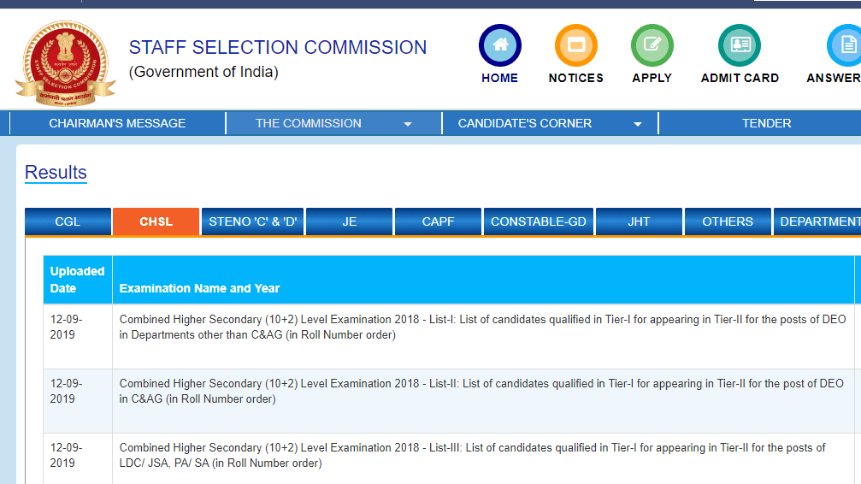
Task: Open Chairman's Message menu item
Action: click(x=117, y=123)
